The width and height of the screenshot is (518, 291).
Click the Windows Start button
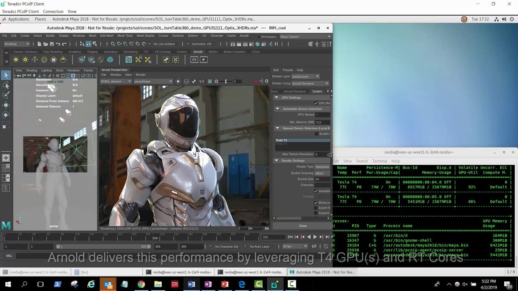click(8, 284)
